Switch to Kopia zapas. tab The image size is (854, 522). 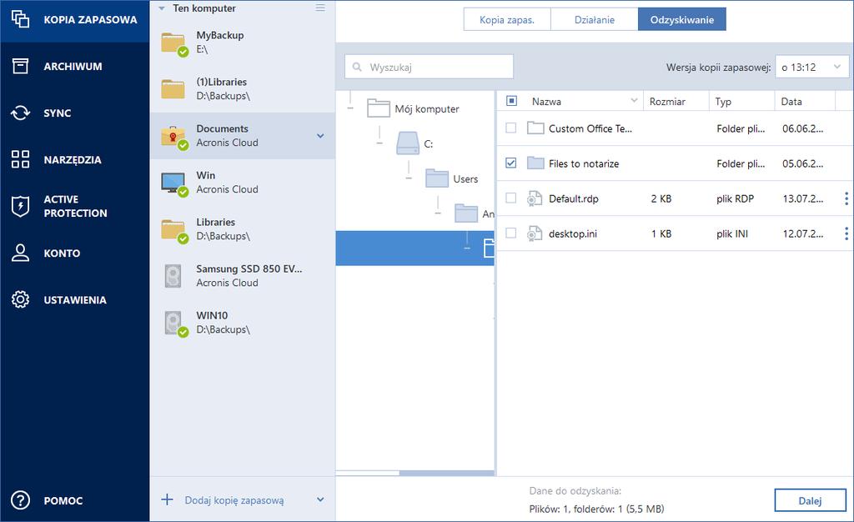tap(507, 19)
